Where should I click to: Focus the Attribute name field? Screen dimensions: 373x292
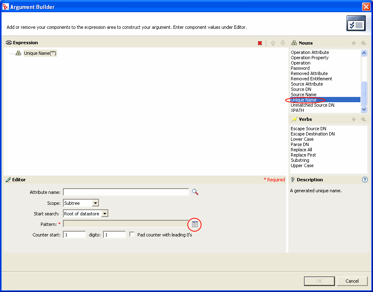[x=126, y=192]
